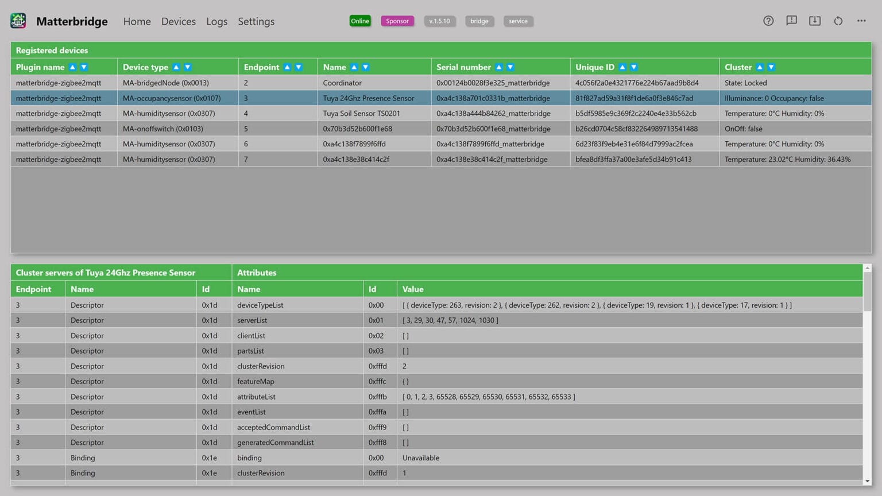Screen dimensions: 882x496
Task: Open the help question mark icon
Action: (768, 21)
